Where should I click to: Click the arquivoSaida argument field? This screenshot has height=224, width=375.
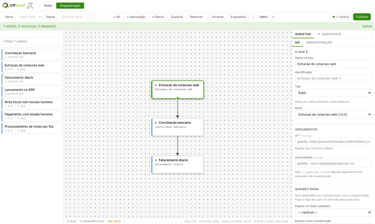point(333,164)
